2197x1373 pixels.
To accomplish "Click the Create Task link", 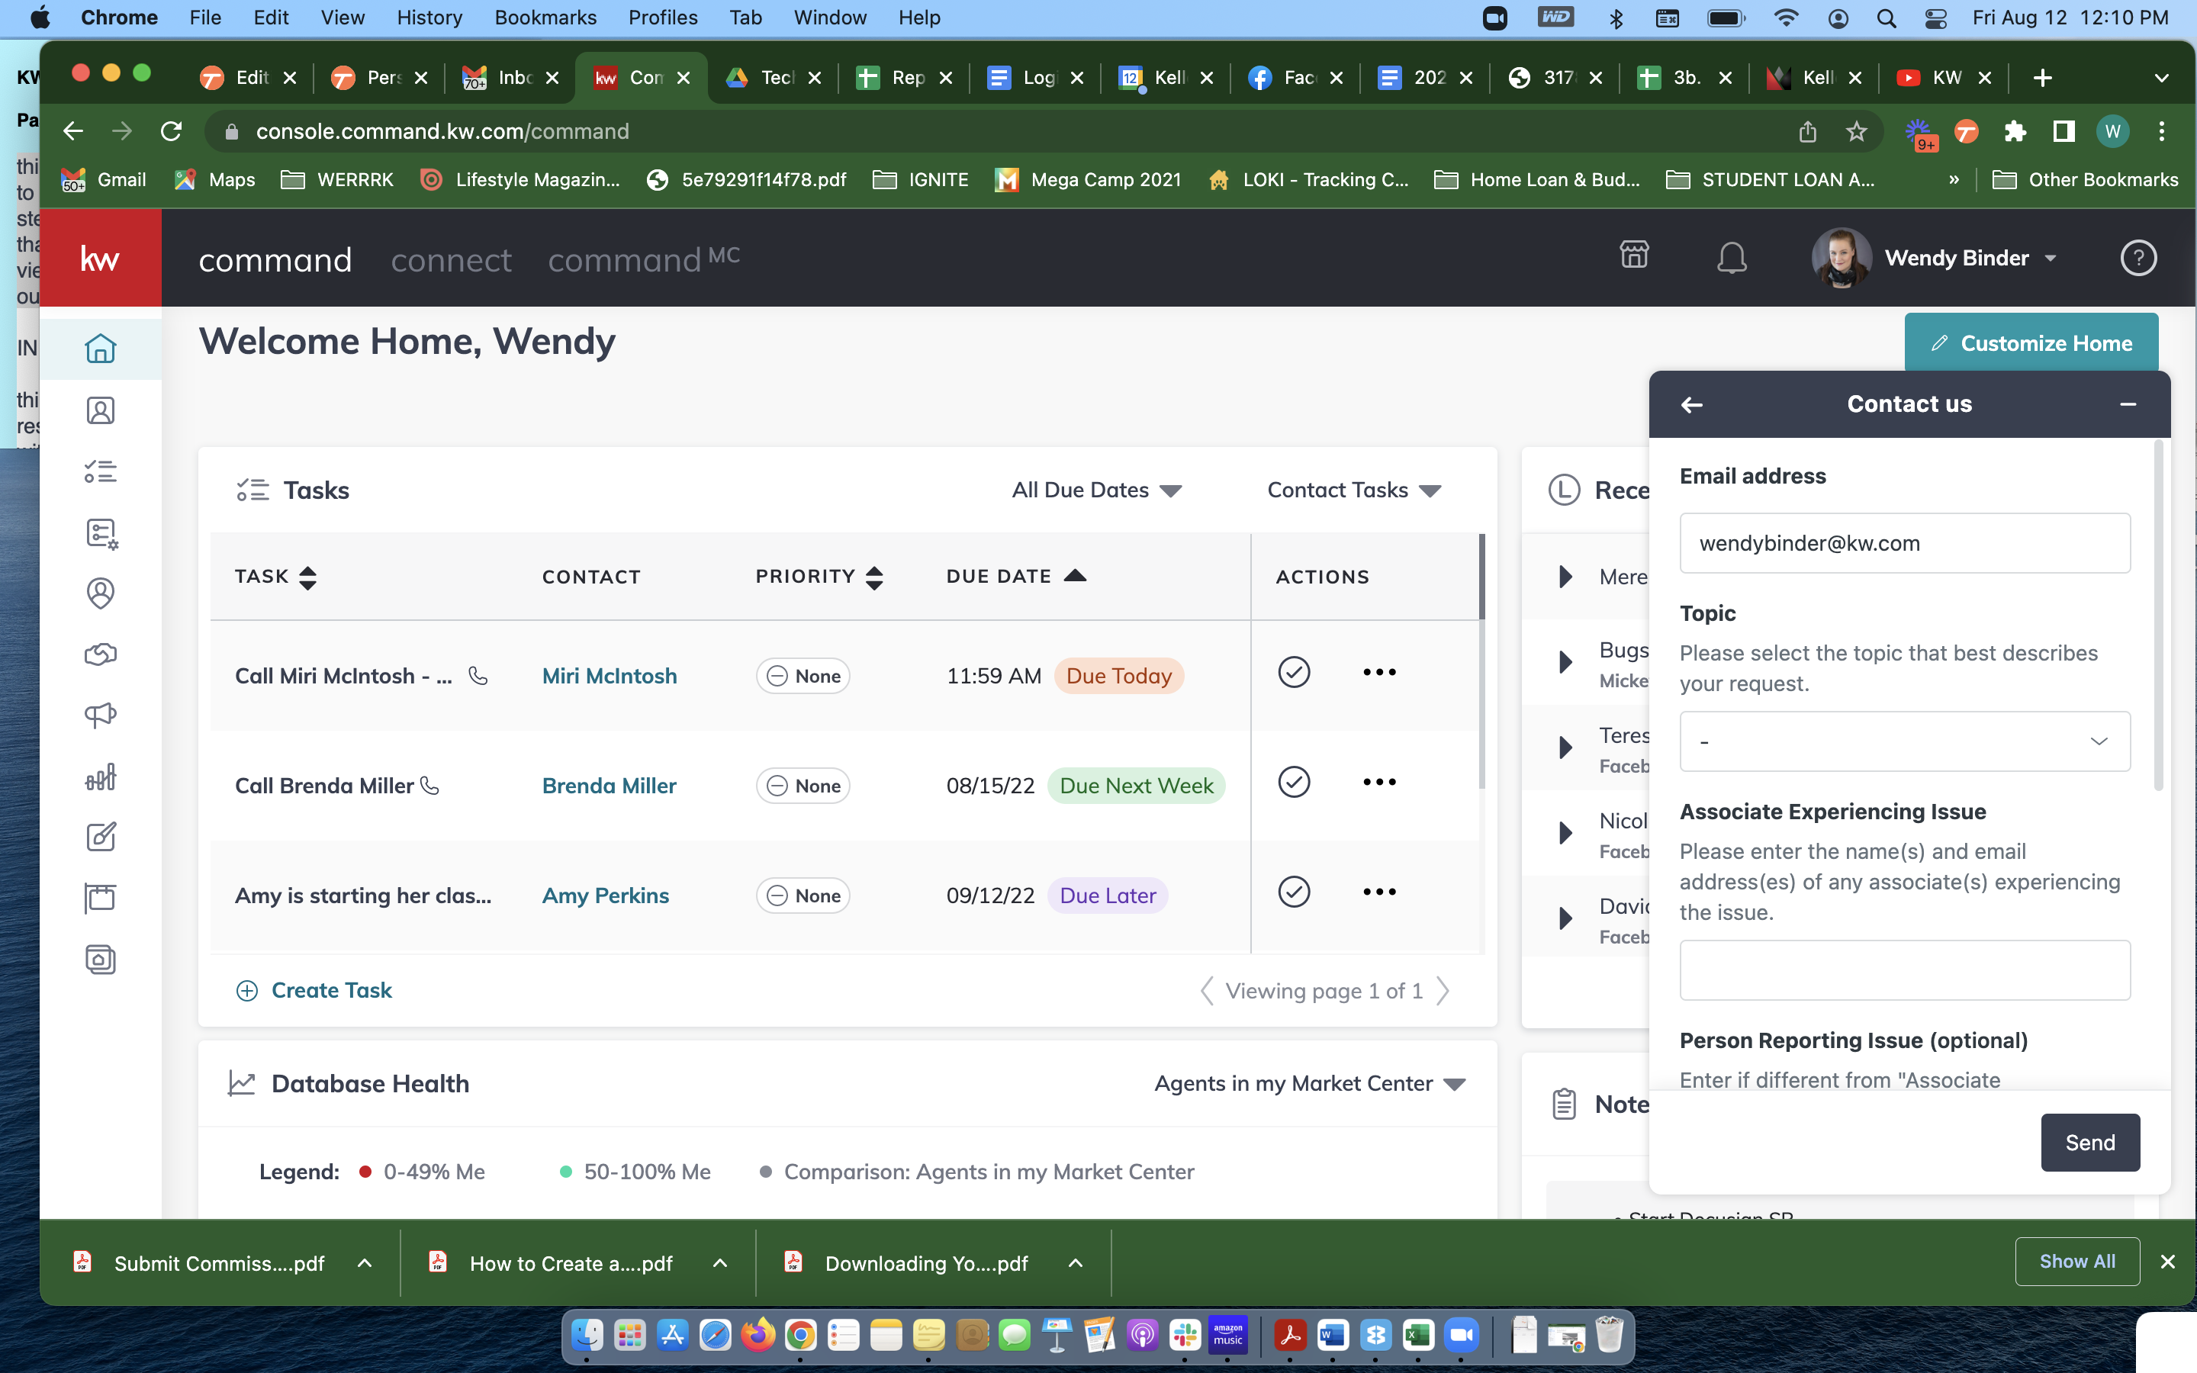I will (314, 990).
